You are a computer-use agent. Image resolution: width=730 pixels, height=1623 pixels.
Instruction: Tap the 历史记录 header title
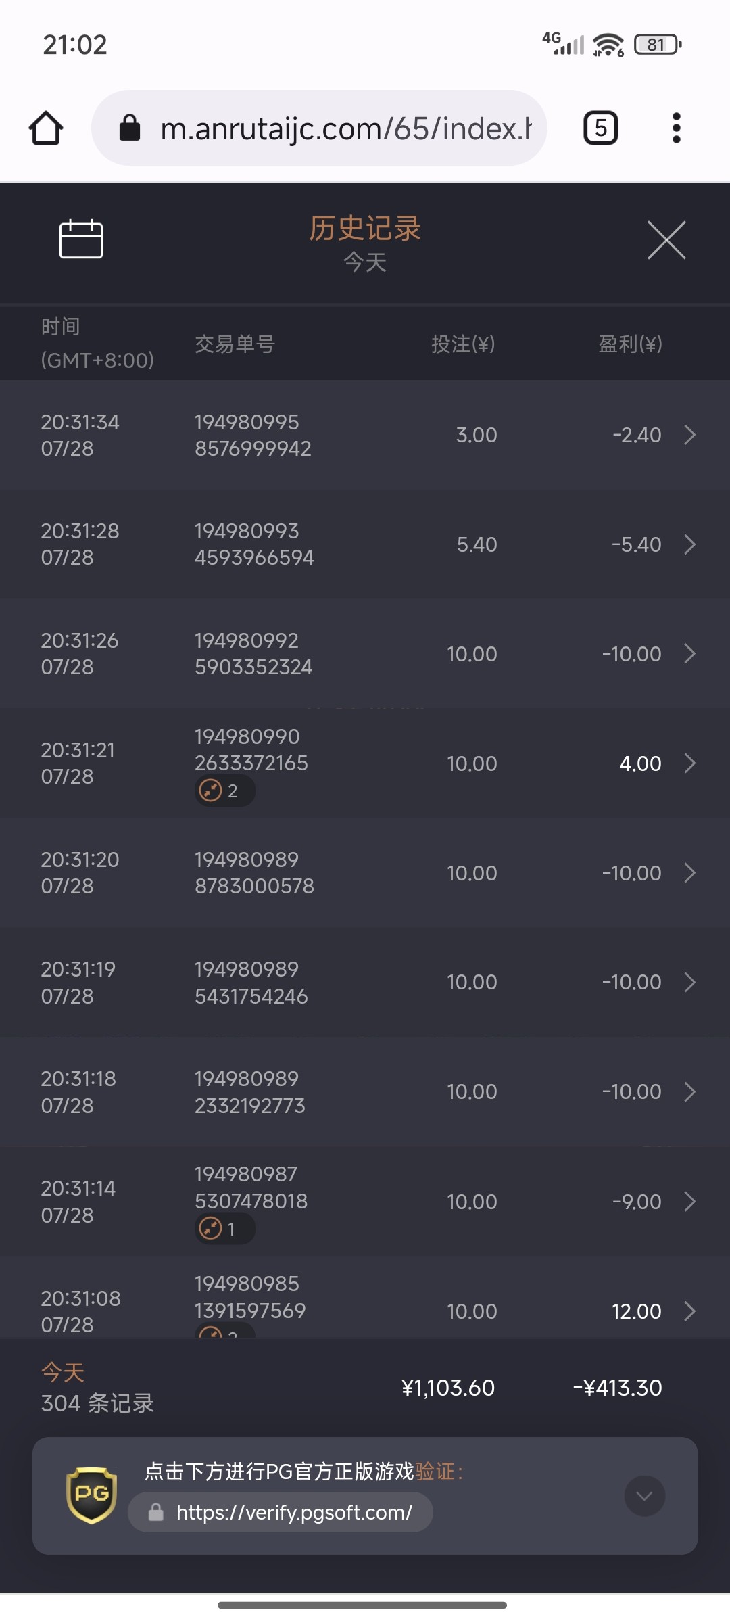point(365,229)
